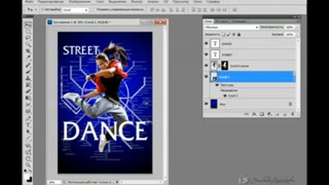Image resolution: width=329 pixels, height=185 pixels.
Task: Select the Eraser tool
Action: (x=28, y=91)
